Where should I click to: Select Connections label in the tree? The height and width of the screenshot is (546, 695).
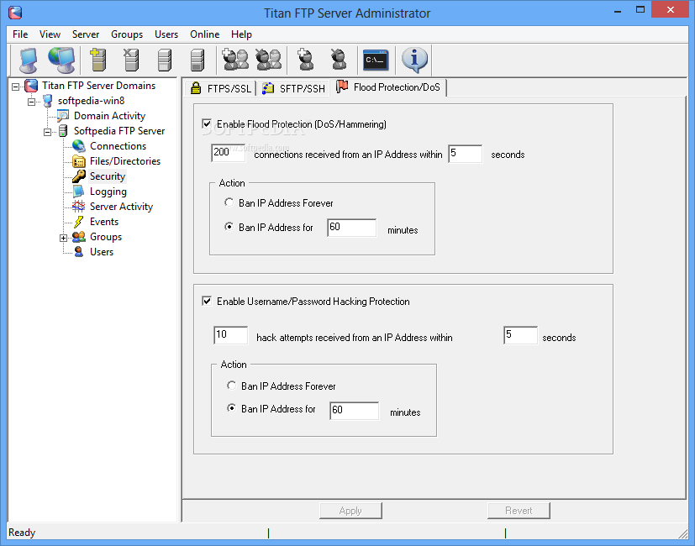pos(118,146)
